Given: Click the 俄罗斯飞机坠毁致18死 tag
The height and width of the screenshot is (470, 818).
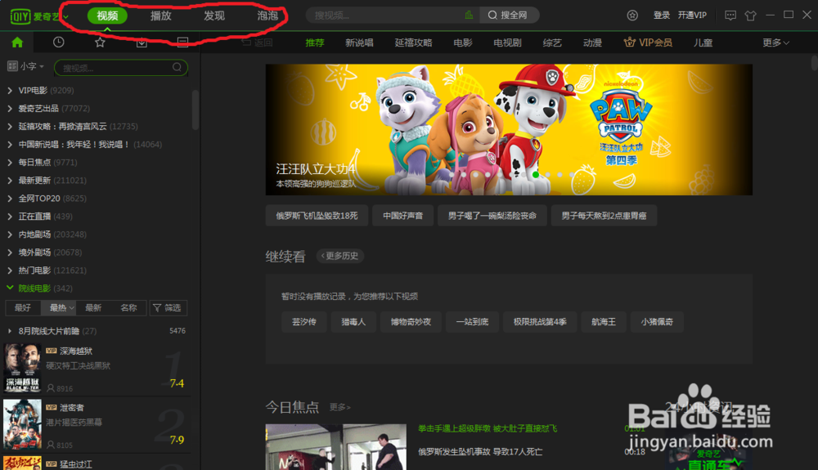Looking at the screenshot, I should 317,216.
